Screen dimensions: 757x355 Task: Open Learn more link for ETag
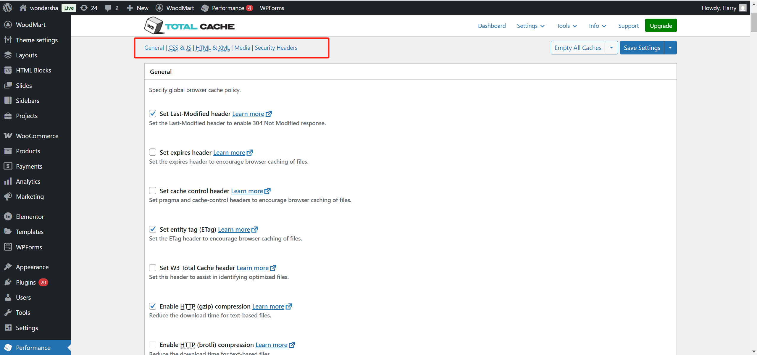pos(234,229)
